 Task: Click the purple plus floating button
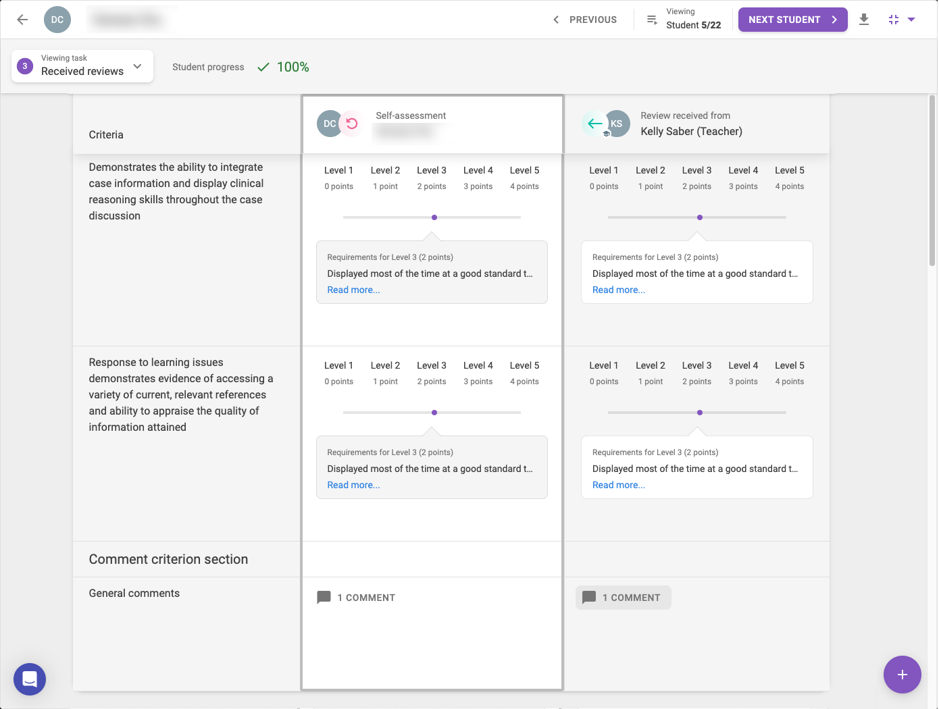click(x=902, y=674)
